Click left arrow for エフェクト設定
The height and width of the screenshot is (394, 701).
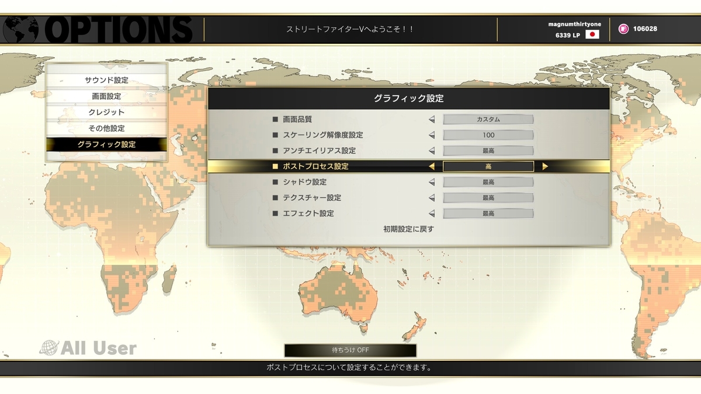tap(432, 214)
